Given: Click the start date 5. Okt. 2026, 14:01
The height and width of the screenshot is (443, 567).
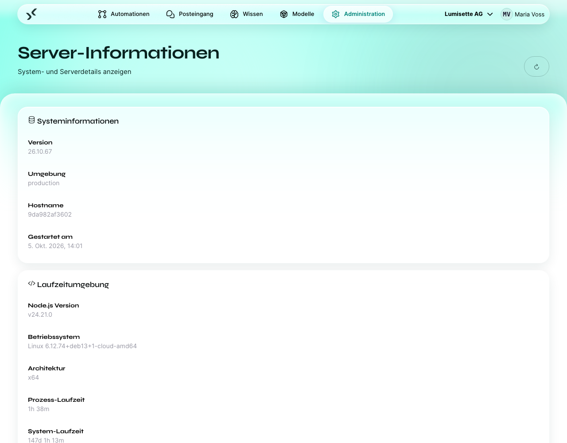Looking at the screenshot, I should pos(55,246).
